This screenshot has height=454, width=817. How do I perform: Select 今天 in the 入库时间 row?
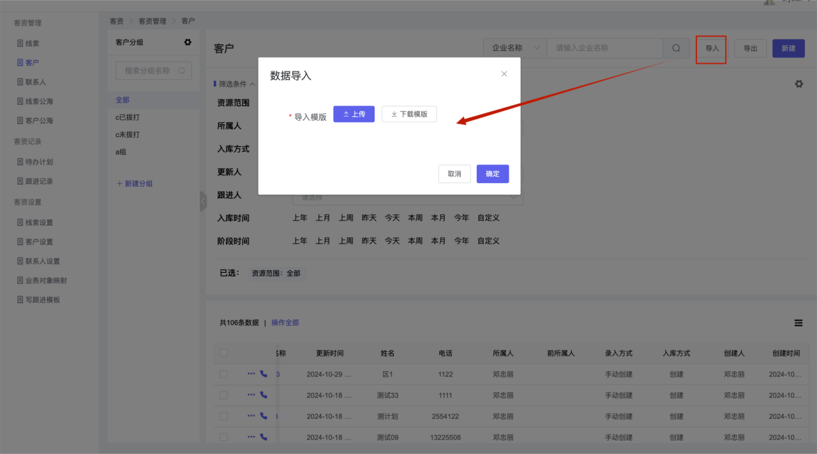392,218
